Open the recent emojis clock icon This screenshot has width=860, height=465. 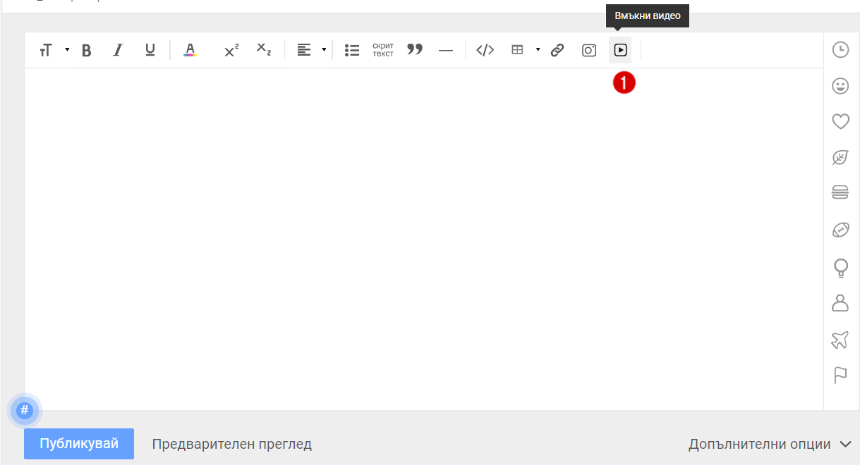[840, 50]
